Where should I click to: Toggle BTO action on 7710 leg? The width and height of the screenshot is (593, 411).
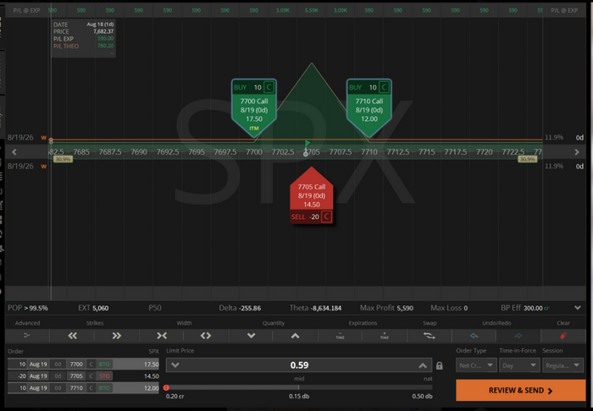coord(104,388)
